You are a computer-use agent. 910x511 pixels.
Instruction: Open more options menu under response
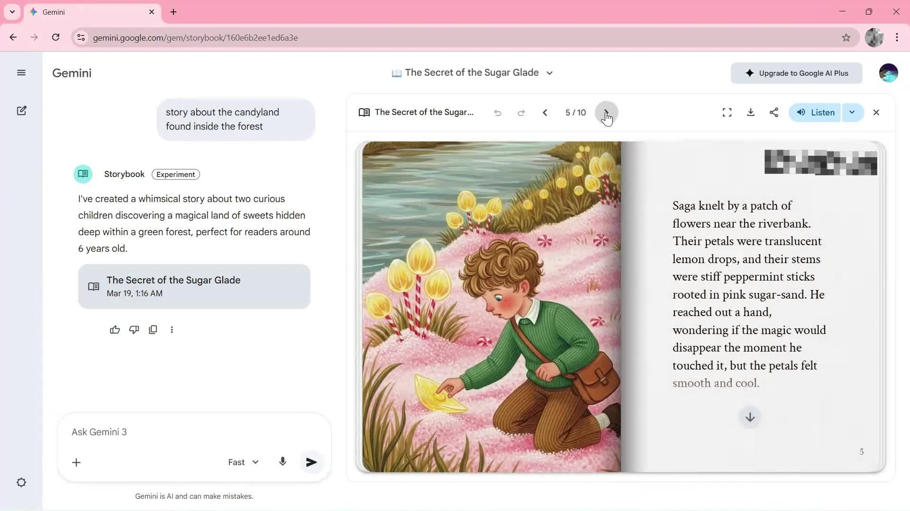(x=172, y=330)
